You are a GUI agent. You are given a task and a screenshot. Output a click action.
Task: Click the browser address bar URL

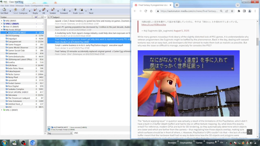189,11
